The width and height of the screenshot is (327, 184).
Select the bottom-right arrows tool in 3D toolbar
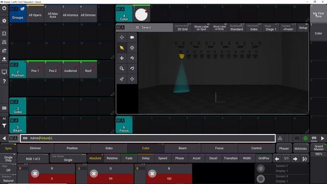(x=132, y=79)
